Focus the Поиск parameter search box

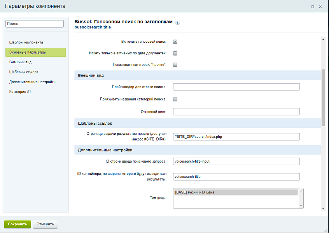34,24
